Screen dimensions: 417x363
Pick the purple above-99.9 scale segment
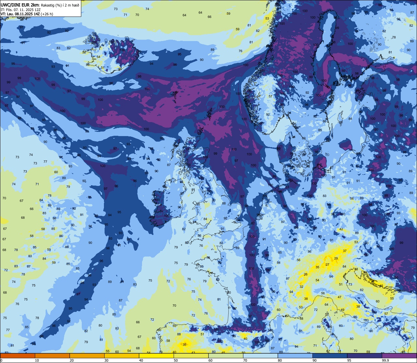399,356
